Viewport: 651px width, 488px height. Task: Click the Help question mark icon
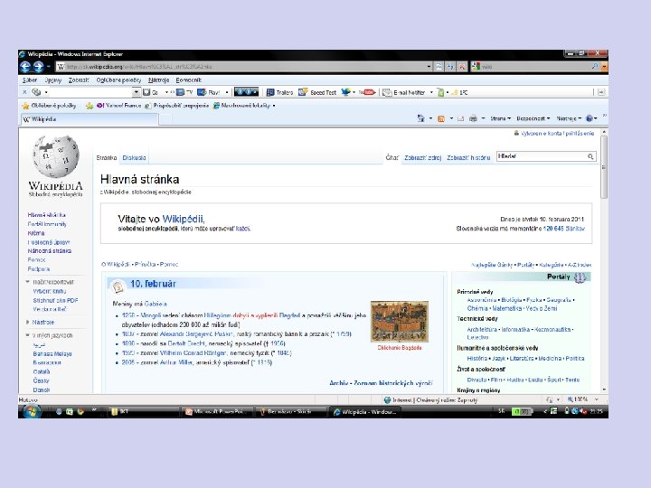589,118
